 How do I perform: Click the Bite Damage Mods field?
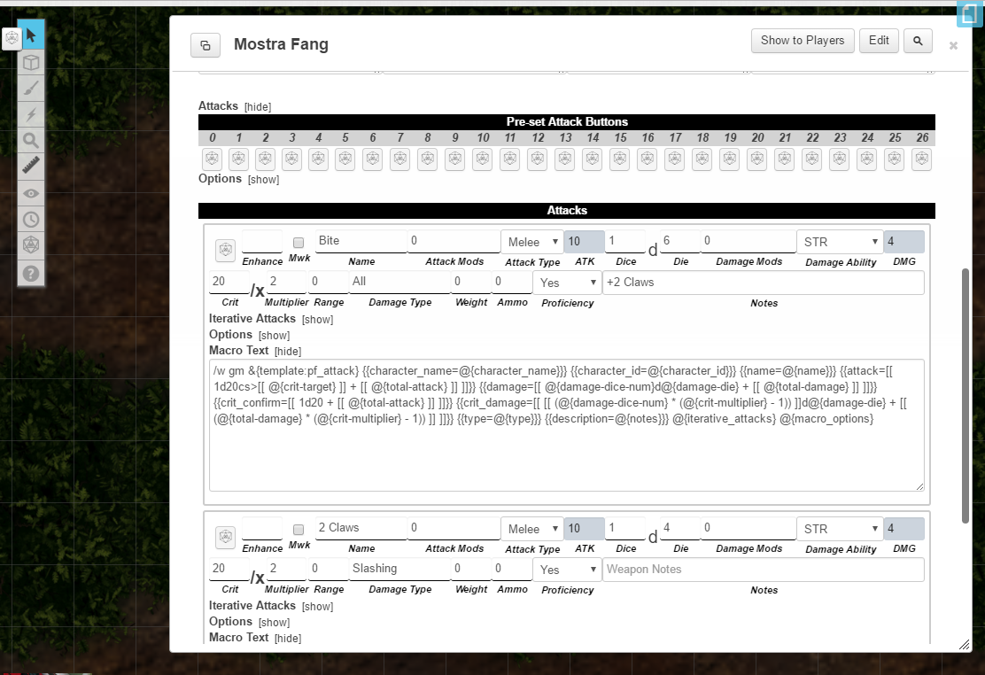pyautogui.click(x=748, y=241)
